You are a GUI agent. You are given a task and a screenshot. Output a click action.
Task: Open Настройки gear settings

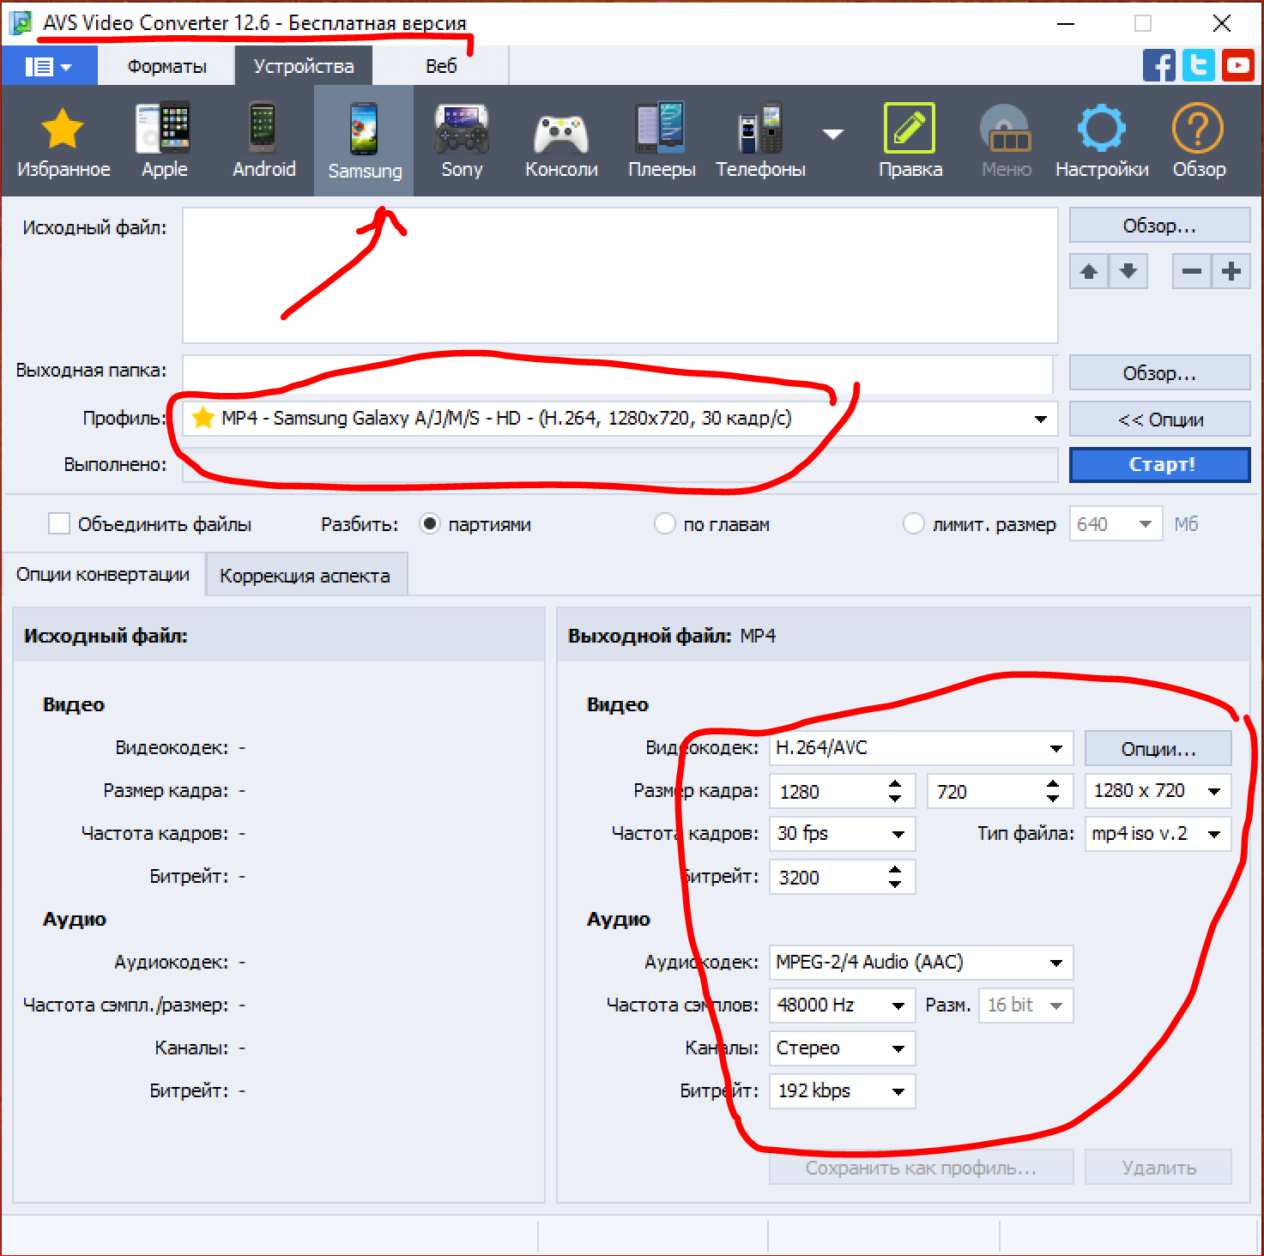point(1102,141)
